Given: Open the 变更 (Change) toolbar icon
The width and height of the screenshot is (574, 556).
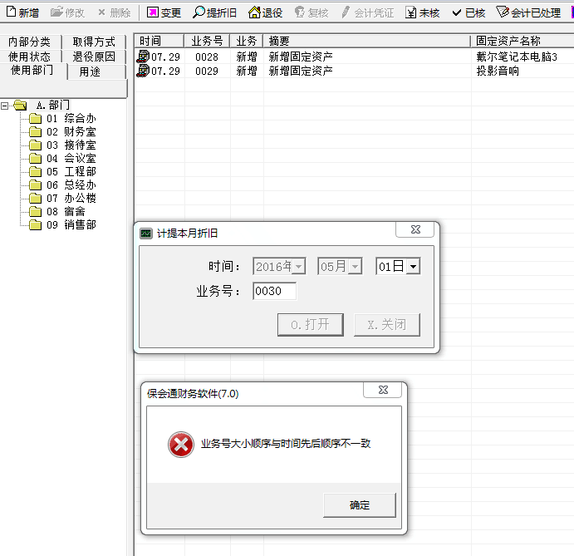Looking at the screenshot, I should tap(153, 12).
